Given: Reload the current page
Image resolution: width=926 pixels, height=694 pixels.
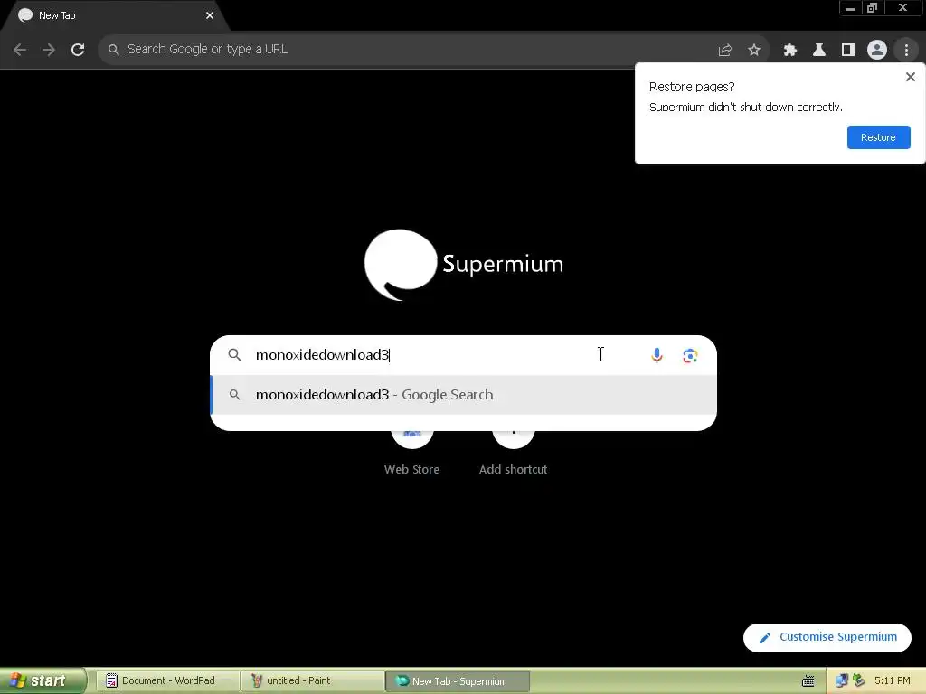Looking at the screenshot, I should (78, 50).
